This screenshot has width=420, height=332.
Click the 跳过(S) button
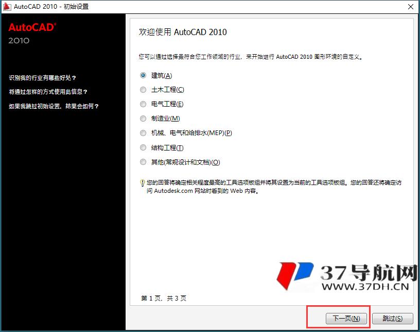coord(392,318)
